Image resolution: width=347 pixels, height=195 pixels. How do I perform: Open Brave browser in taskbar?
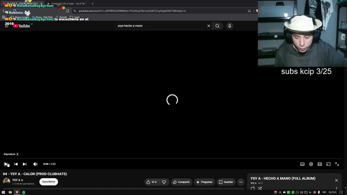coord(17,192)
